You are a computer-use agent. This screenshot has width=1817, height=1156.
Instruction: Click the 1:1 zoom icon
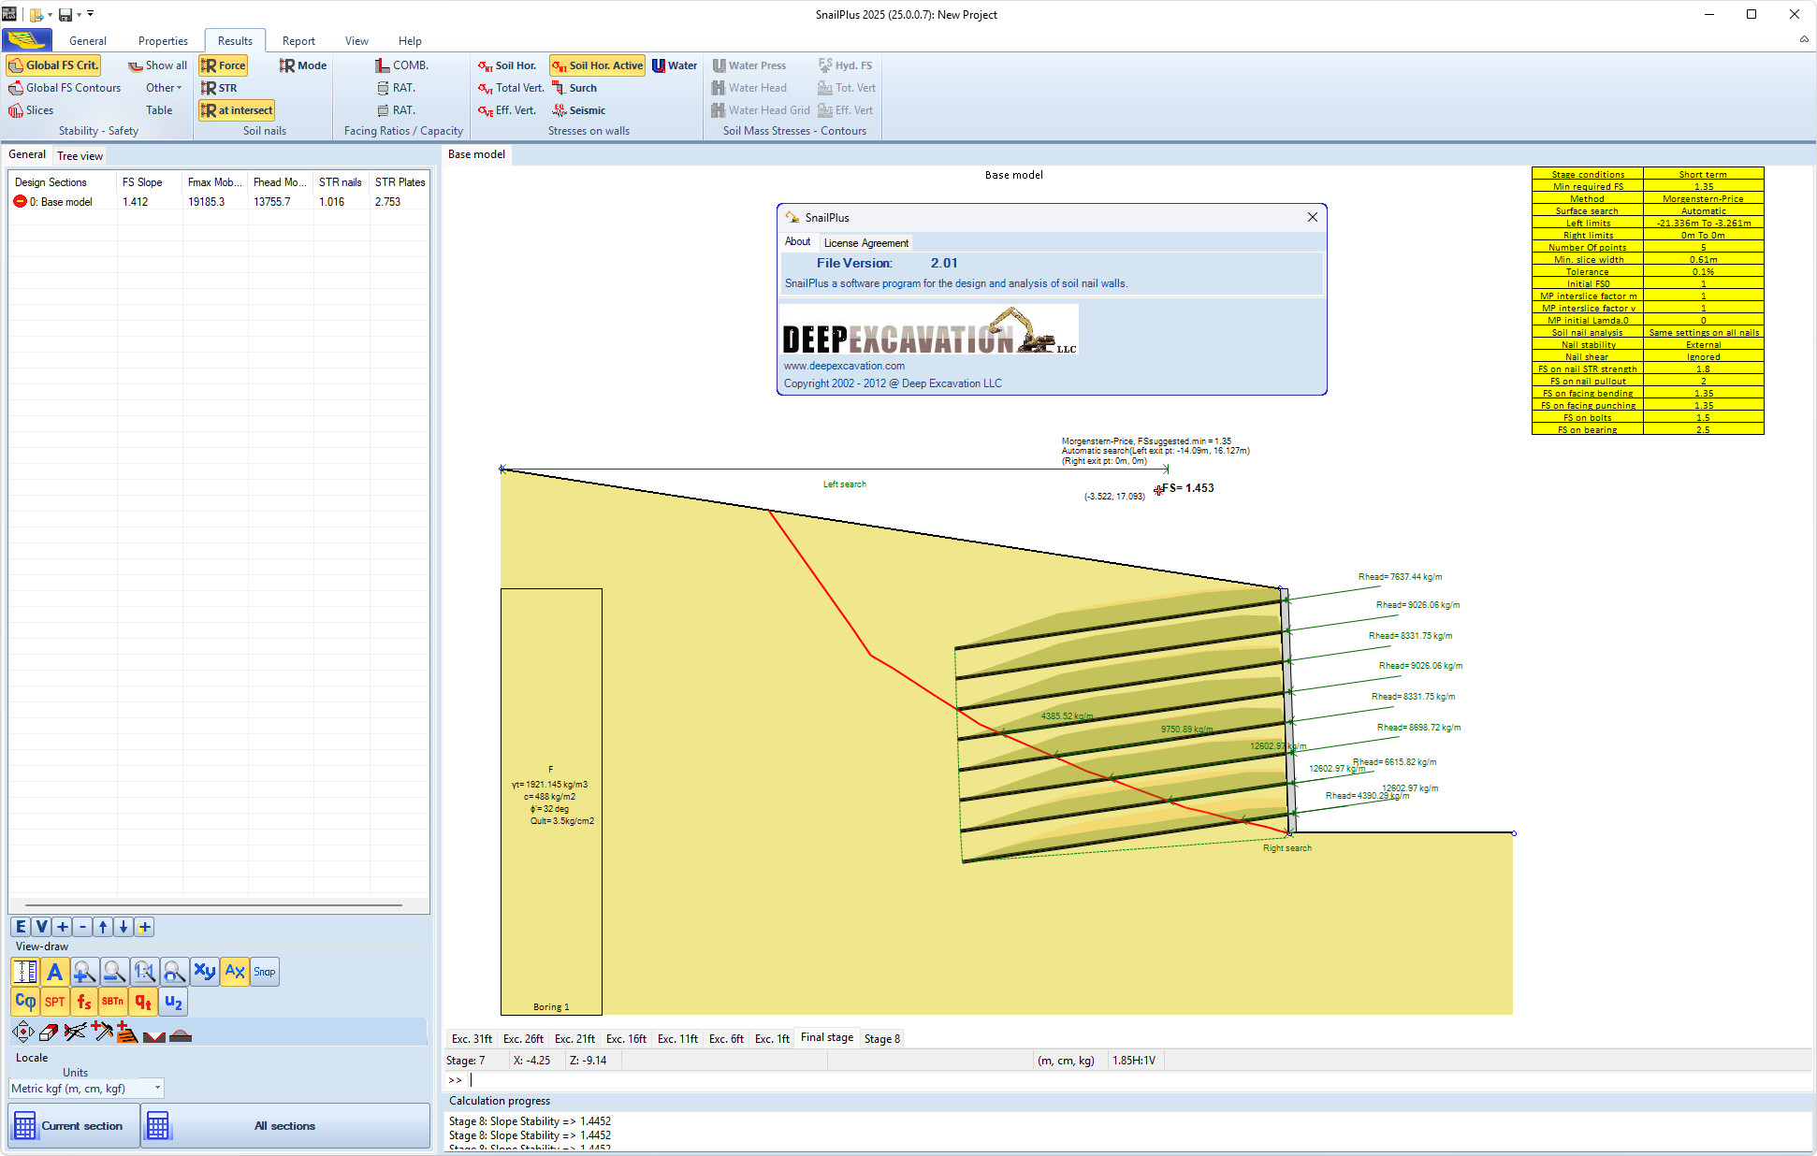coord(144,972)
